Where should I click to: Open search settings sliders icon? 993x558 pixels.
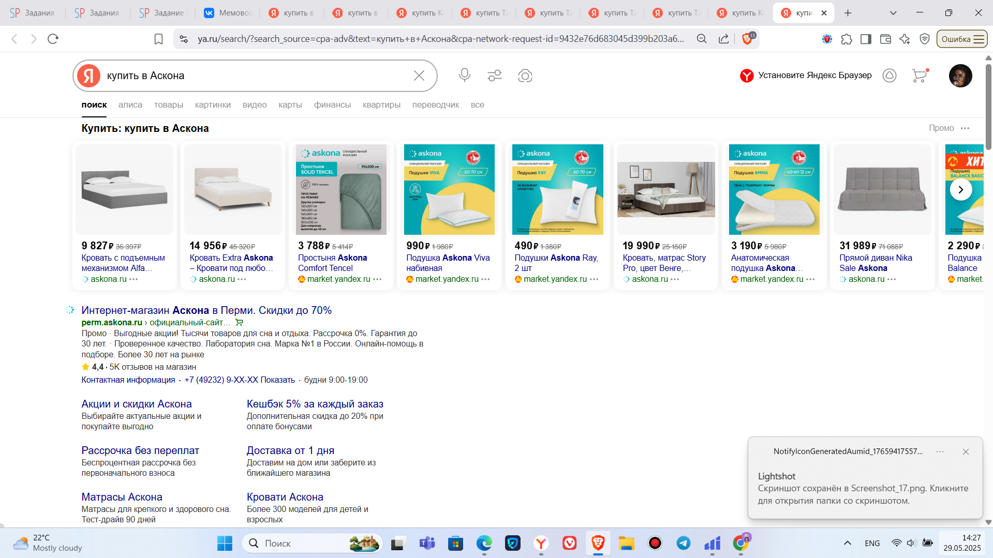tap(495, 76)
